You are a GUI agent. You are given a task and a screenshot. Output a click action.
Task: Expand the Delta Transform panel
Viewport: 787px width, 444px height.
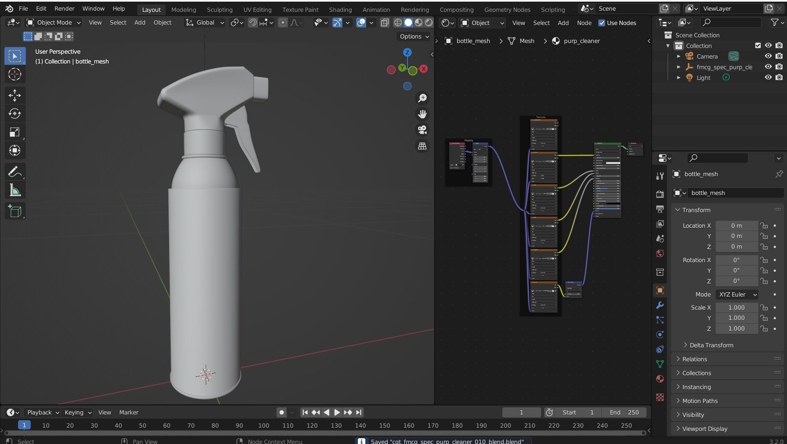tap(711, 345)
